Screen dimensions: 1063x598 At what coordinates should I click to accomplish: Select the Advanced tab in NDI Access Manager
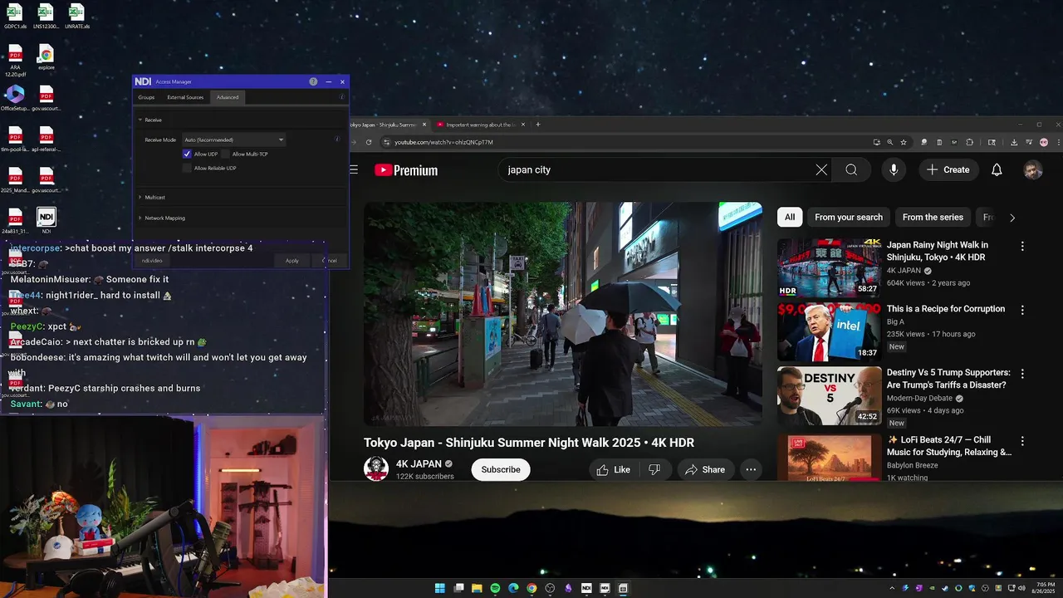(228, 97)
